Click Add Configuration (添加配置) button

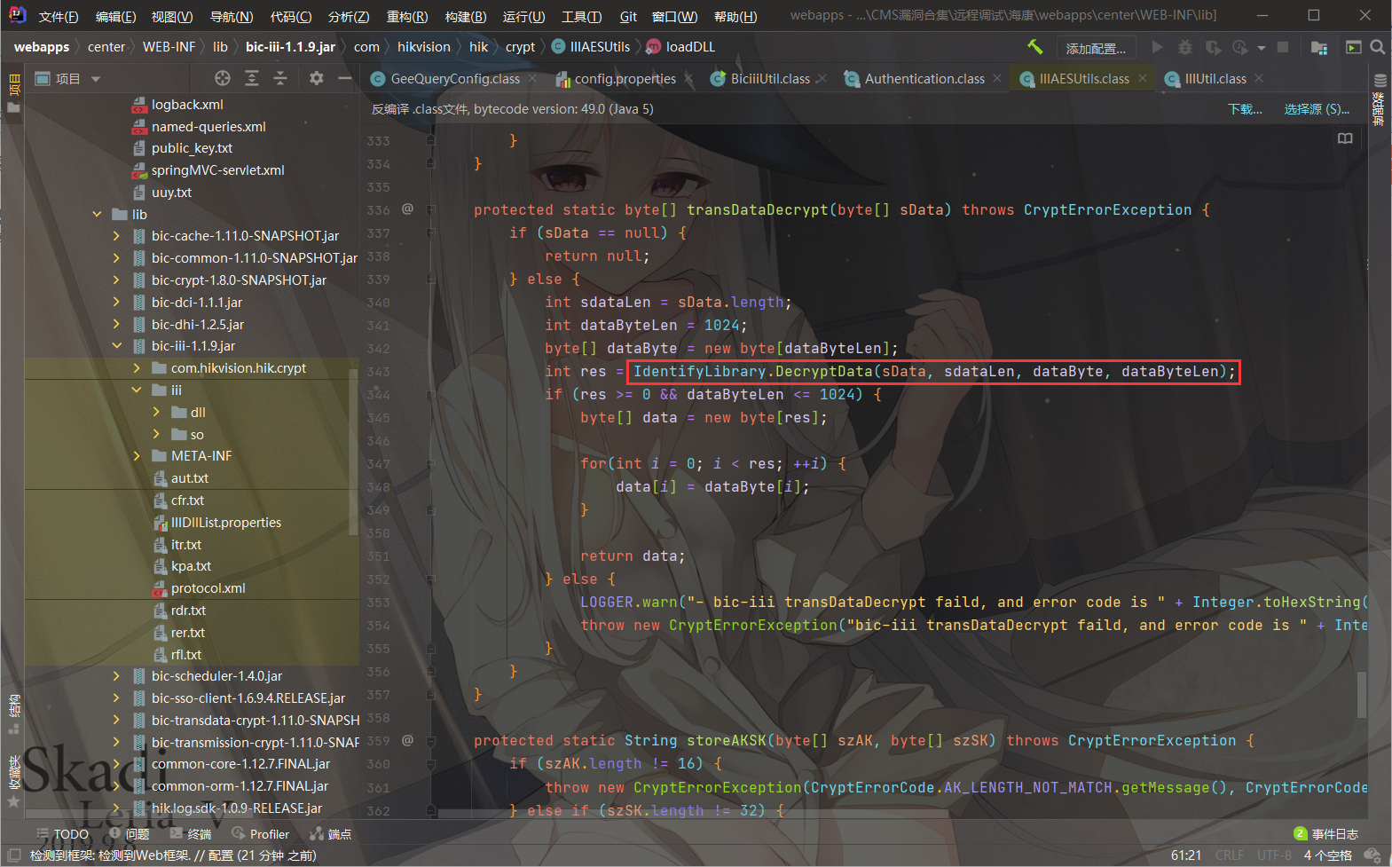point(1096,48)
